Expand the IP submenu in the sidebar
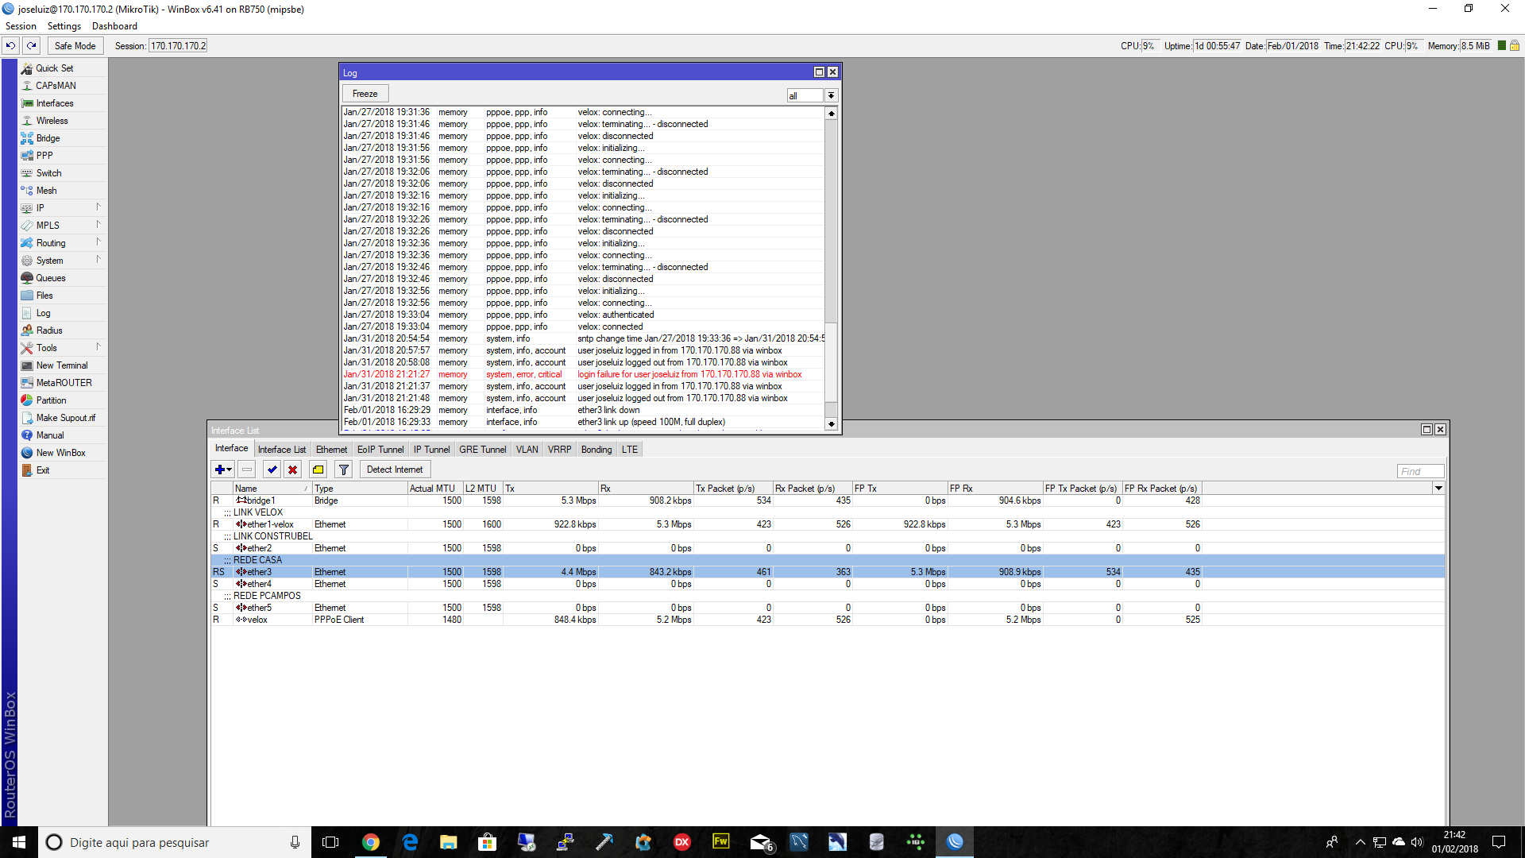 (41, 208)
